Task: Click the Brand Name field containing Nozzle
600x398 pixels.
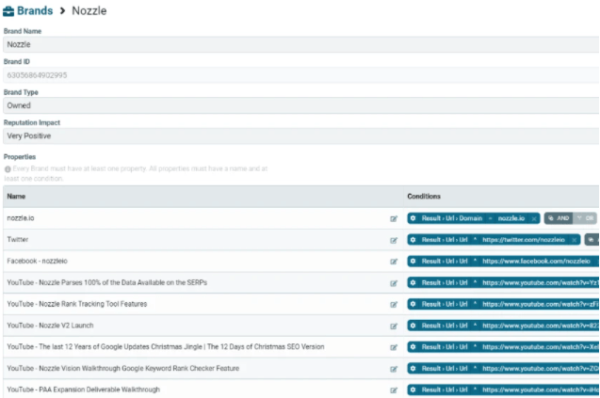Action: (x=300, y=44)
